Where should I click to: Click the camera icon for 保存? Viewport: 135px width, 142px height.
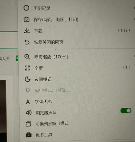pyautogui.click(x=26, y=20)
